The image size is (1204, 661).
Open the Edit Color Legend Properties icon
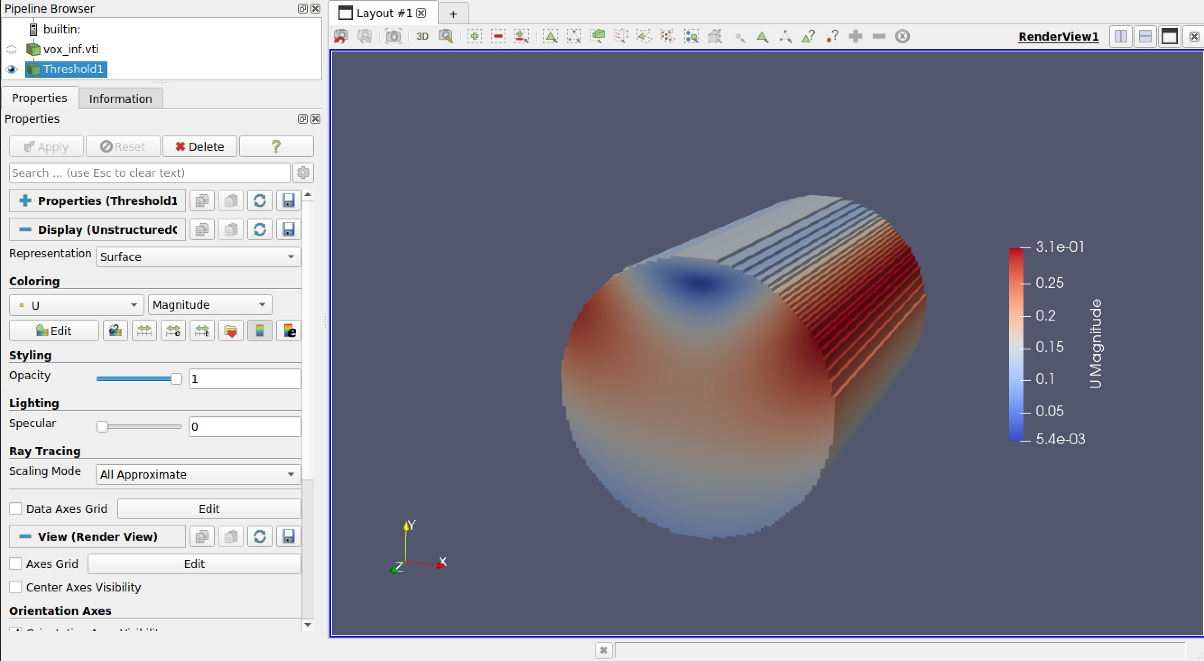tap(288, 330)
